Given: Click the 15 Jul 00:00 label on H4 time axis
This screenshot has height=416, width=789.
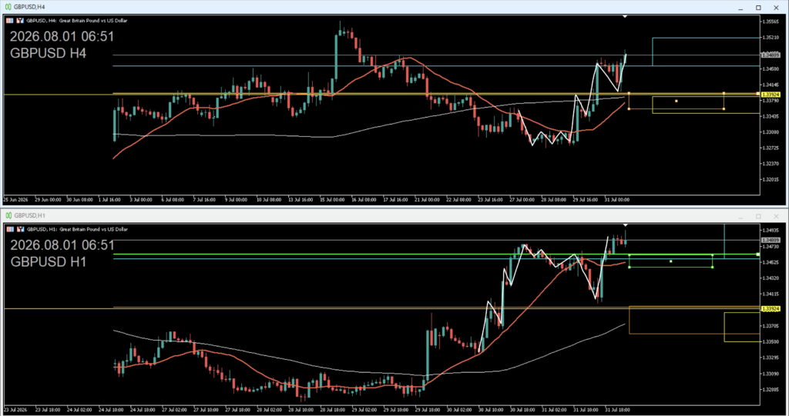Looking at the screenshot, I should (331, 199).
